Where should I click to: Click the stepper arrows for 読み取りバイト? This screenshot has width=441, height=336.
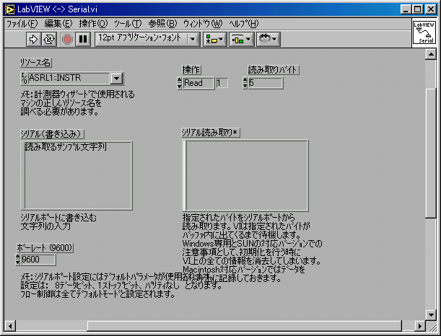coord(245,83)
